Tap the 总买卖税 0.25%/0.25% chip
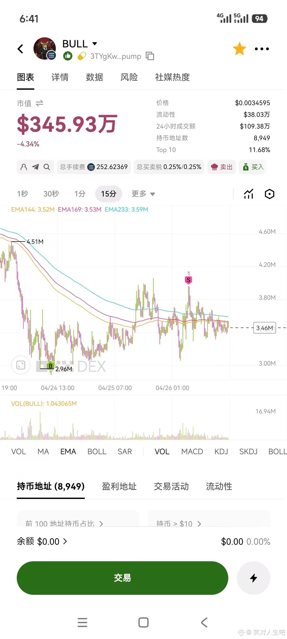Screen dimensions: 287x639 169,167
